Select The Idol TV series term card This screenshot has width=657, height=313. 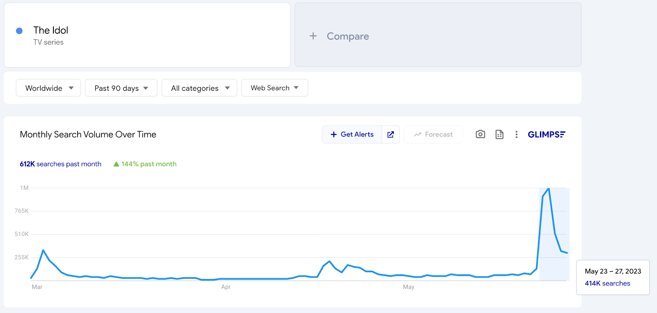tap(147, 35)
